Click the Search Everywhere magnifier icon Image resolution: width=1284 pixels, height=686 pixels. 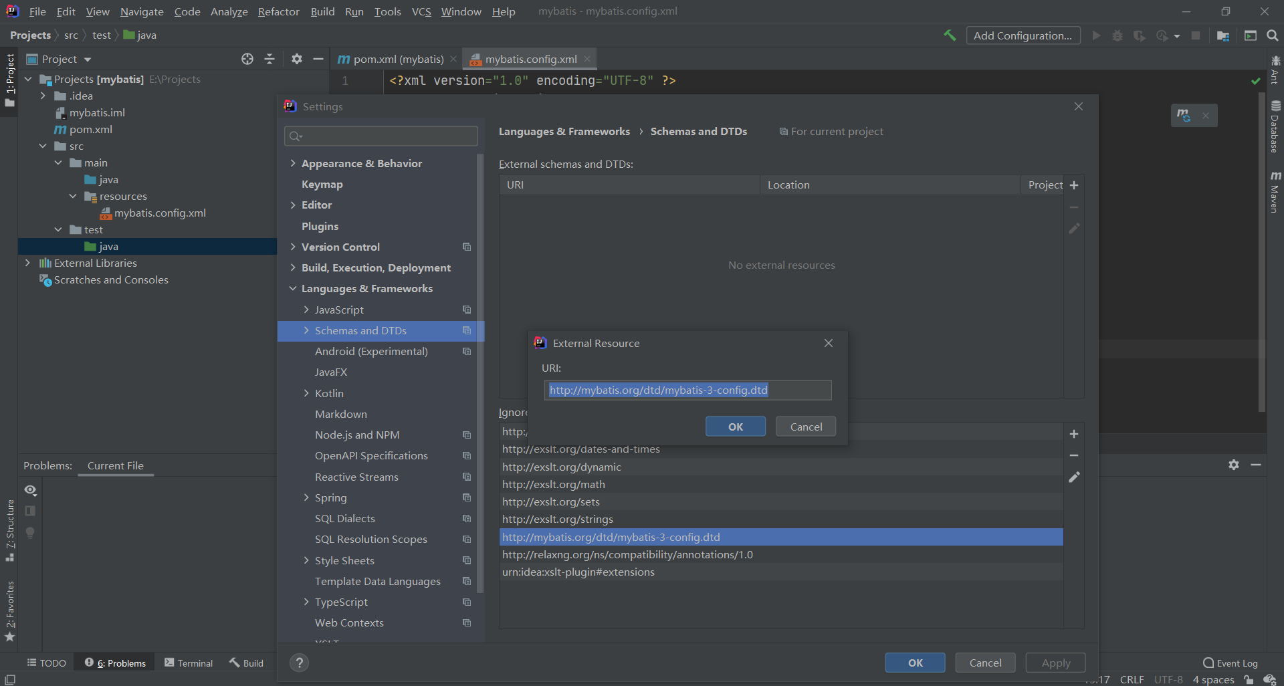click(x=1273, y=35)
